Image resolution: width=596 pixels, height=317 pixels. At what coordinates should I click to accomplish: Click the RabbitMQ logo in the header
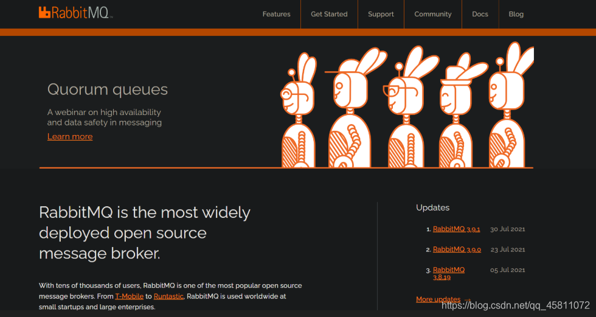(x=75, y=13)
